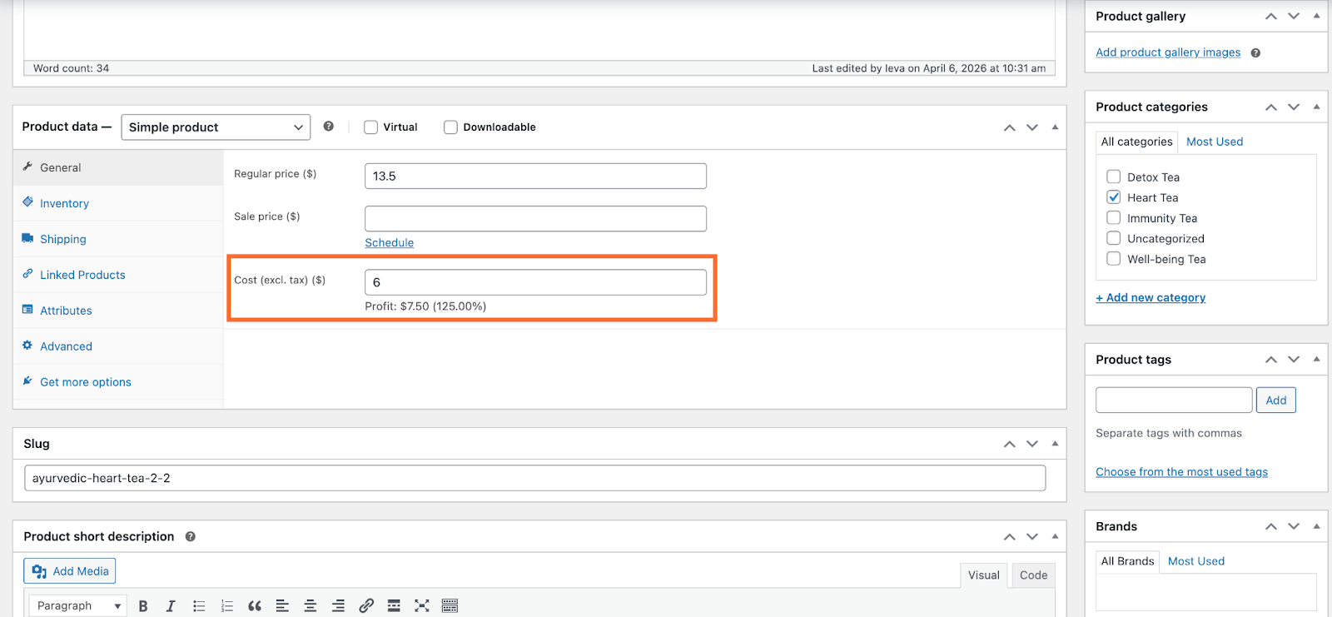The width and height of the screenshot is (1332, 617).
Task: Collapse the Product tags panel
Action: tap(1316, 360)
